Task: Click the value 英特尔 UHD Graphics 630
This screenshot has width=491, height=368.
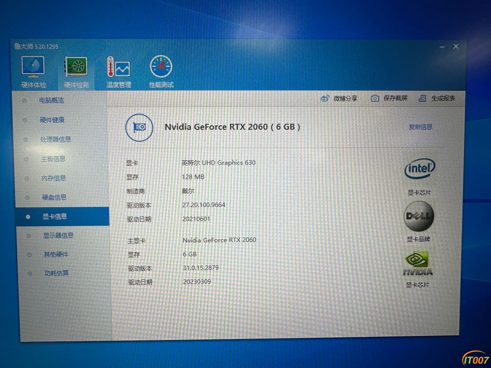Action: tap(219, 163)
